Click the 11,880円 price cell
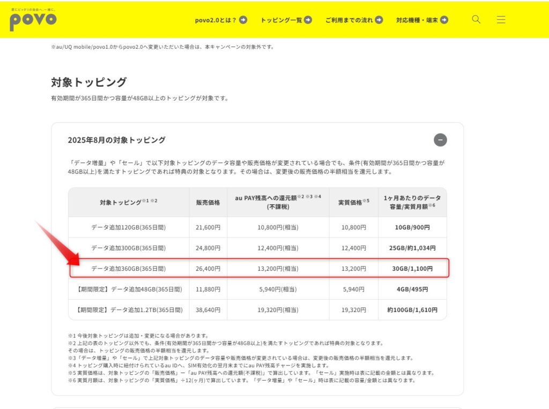549x409 pixels. click(x=208, y=289)
